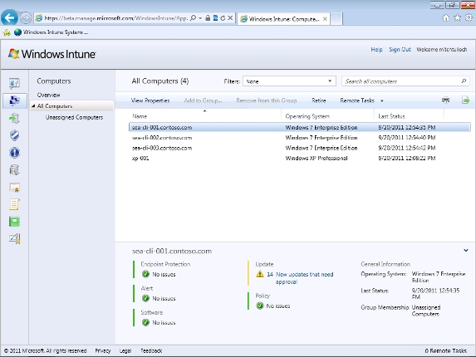Click the update warning triangle icon

pyautogui.click(x=260, y=274)
